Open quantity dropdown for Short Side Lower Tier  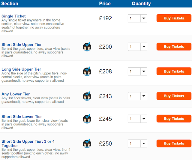tap(137, 119)
